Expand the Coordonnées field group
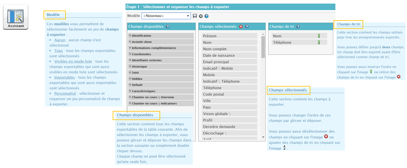The height and width of the screenshot is (168, 407). (130, 54)
